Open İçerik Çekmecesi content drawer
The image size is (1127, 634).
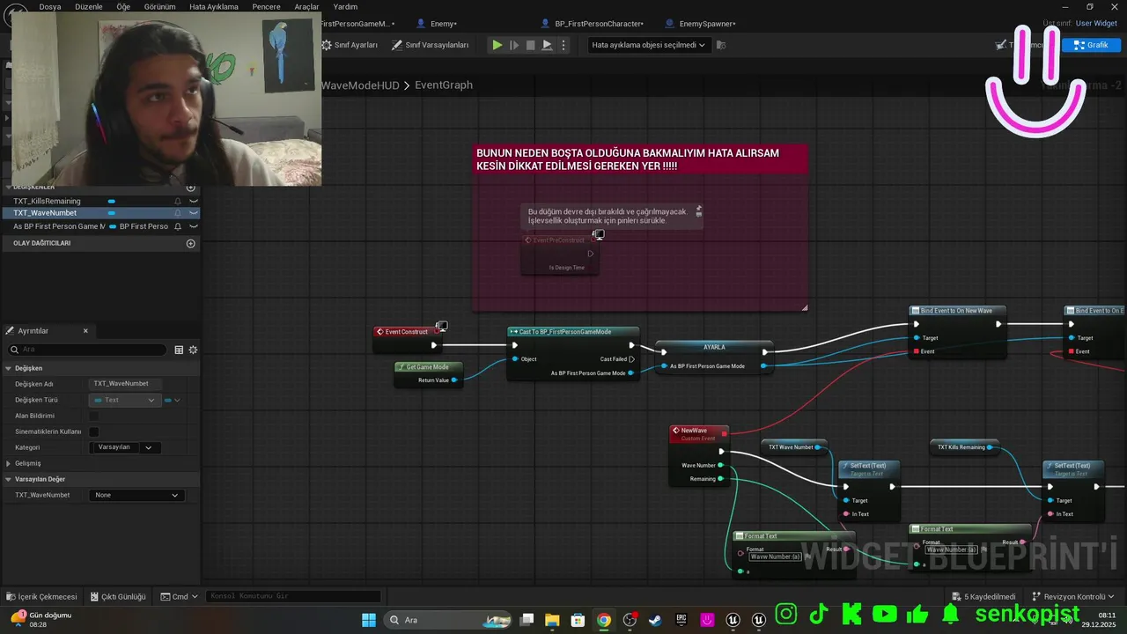point(41,596)
